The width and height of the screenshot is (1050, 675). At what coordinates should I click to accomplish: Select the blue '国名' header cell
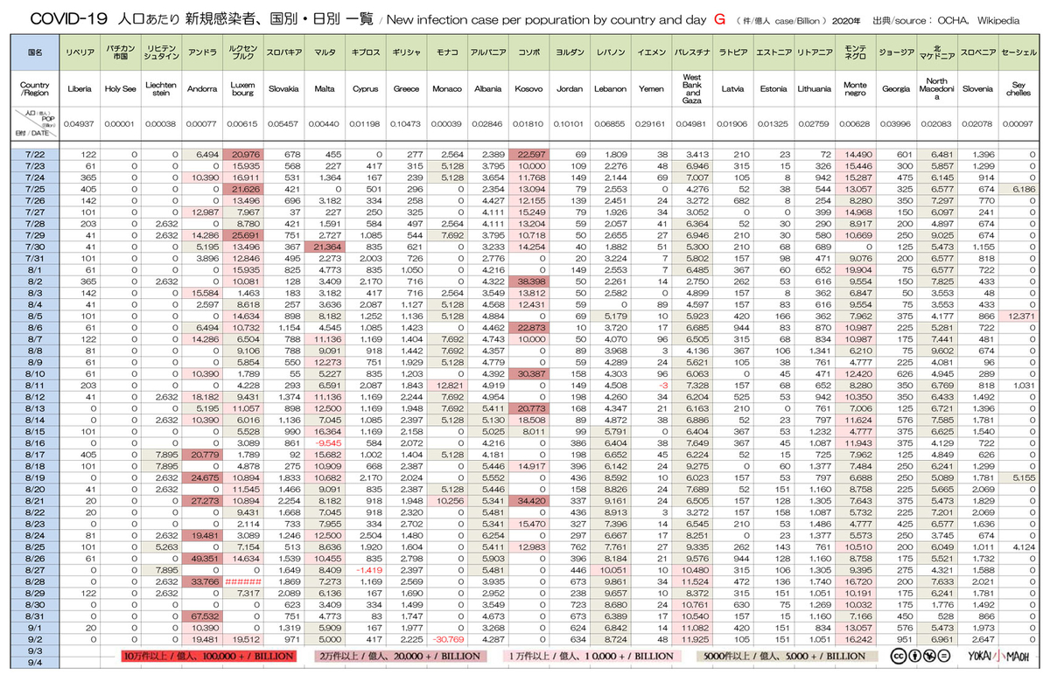tap(36, 53)
